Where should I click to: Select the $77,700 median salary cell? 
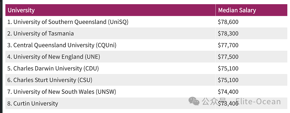(x=228, y=45)
